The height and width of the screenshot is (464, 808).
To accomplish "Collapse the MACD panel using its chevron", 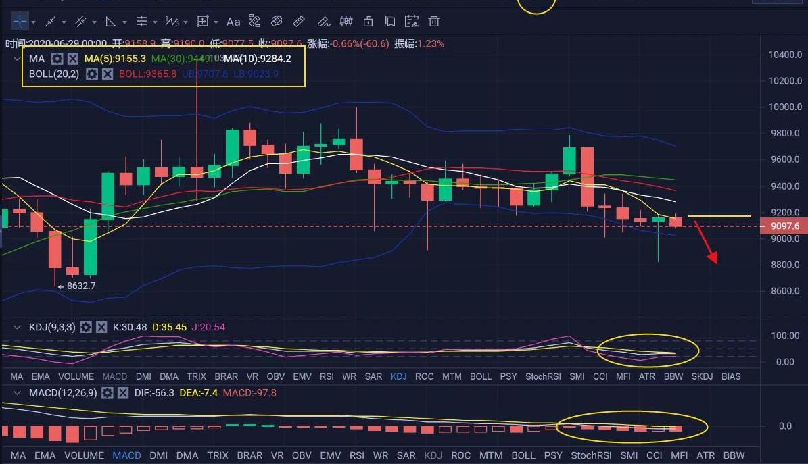I will 18,392.
